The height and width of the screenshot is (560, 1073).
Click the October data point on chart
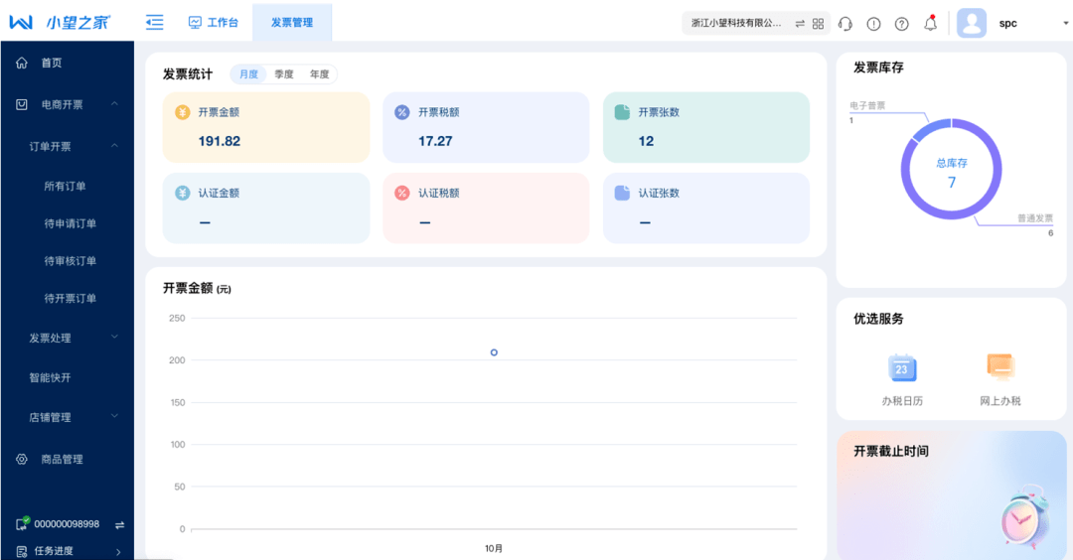[x=494, y=352]
